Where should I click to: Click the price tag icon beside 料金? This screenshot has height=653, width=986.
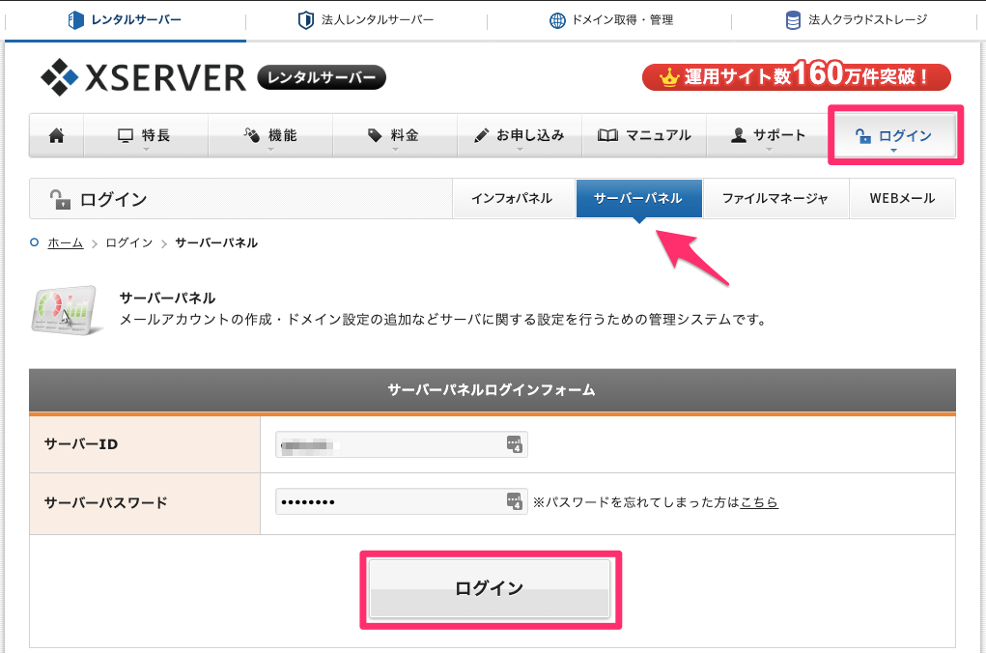coord(375,135)
